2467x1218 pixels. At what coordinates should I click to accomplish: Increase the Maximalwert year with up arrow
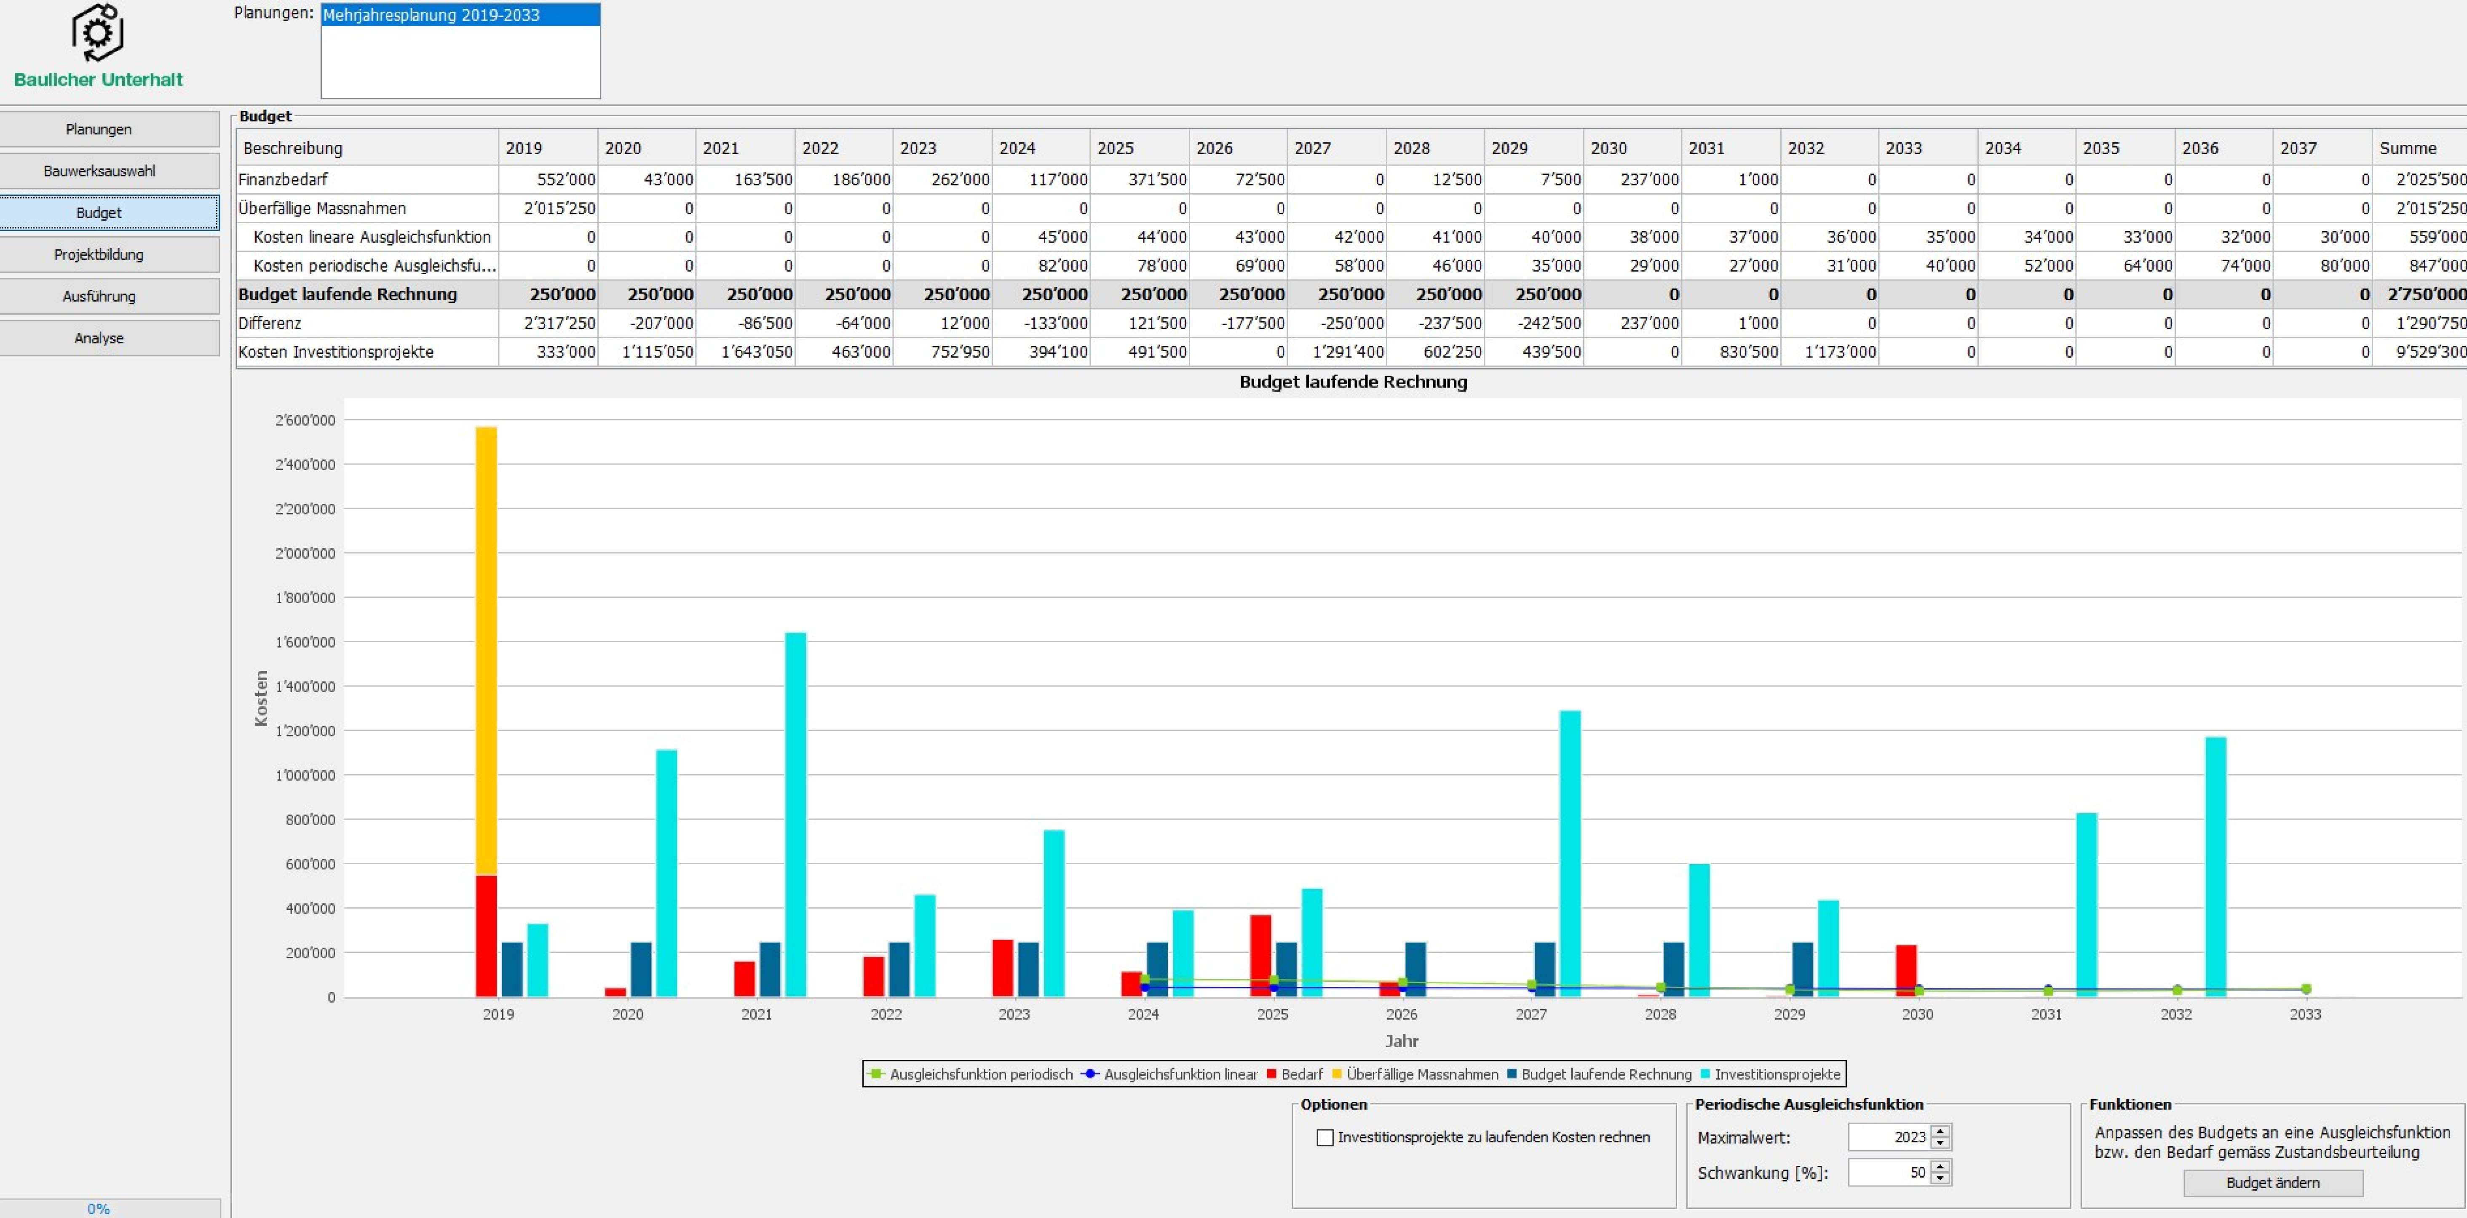(x=1940, y=1131)
